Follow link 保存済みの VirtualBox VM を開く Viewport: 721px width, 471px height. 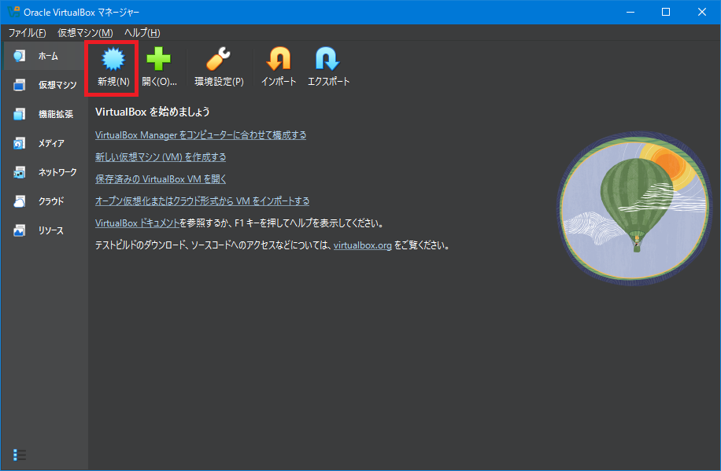(161, 179)
